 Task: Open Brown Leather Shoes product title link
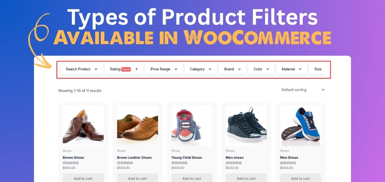[134, 157]
